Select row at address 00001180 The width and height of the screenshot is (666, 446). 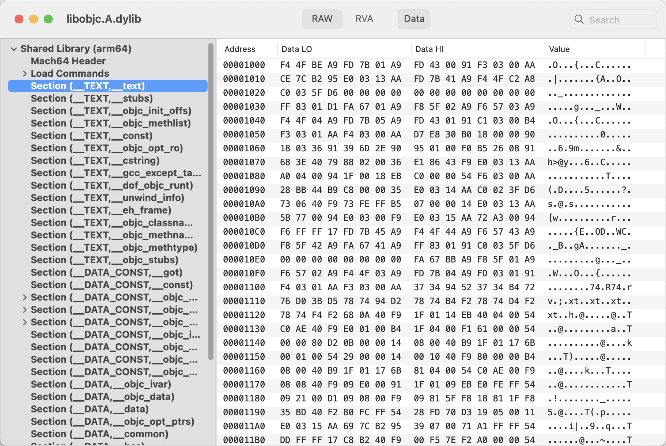click(441, 398)
